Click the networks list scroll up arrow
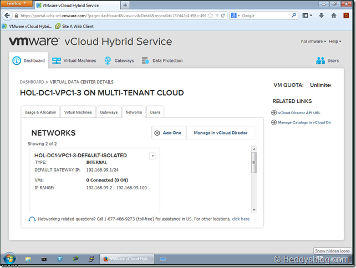This screenshot has height=268, width=356. 254,149
